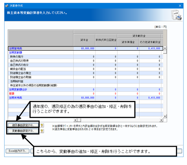Export via Excel出力(F7) button
Image resolution: width=187 pixels, height=165 pixels.
tap(17, 151)
